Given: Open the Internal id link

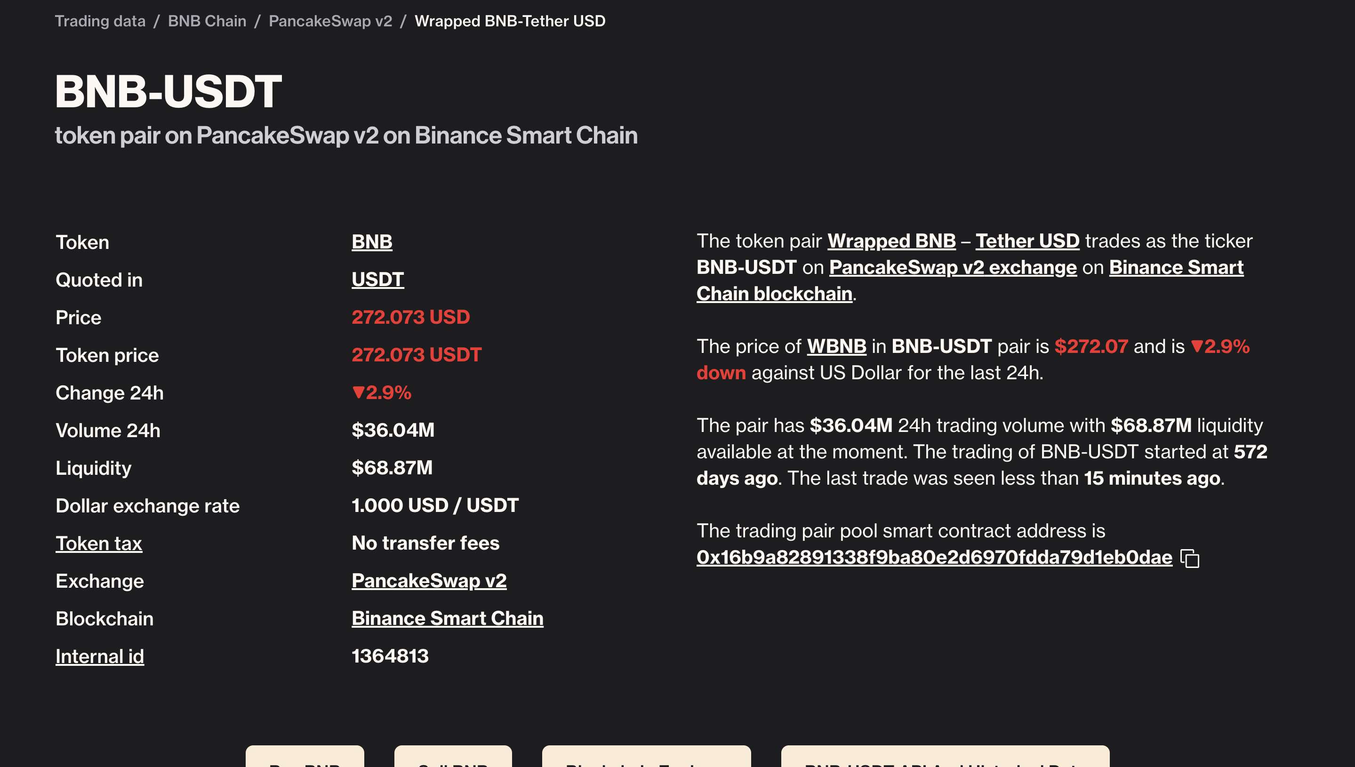Looking at the screenshot, I should click(100, 656).
